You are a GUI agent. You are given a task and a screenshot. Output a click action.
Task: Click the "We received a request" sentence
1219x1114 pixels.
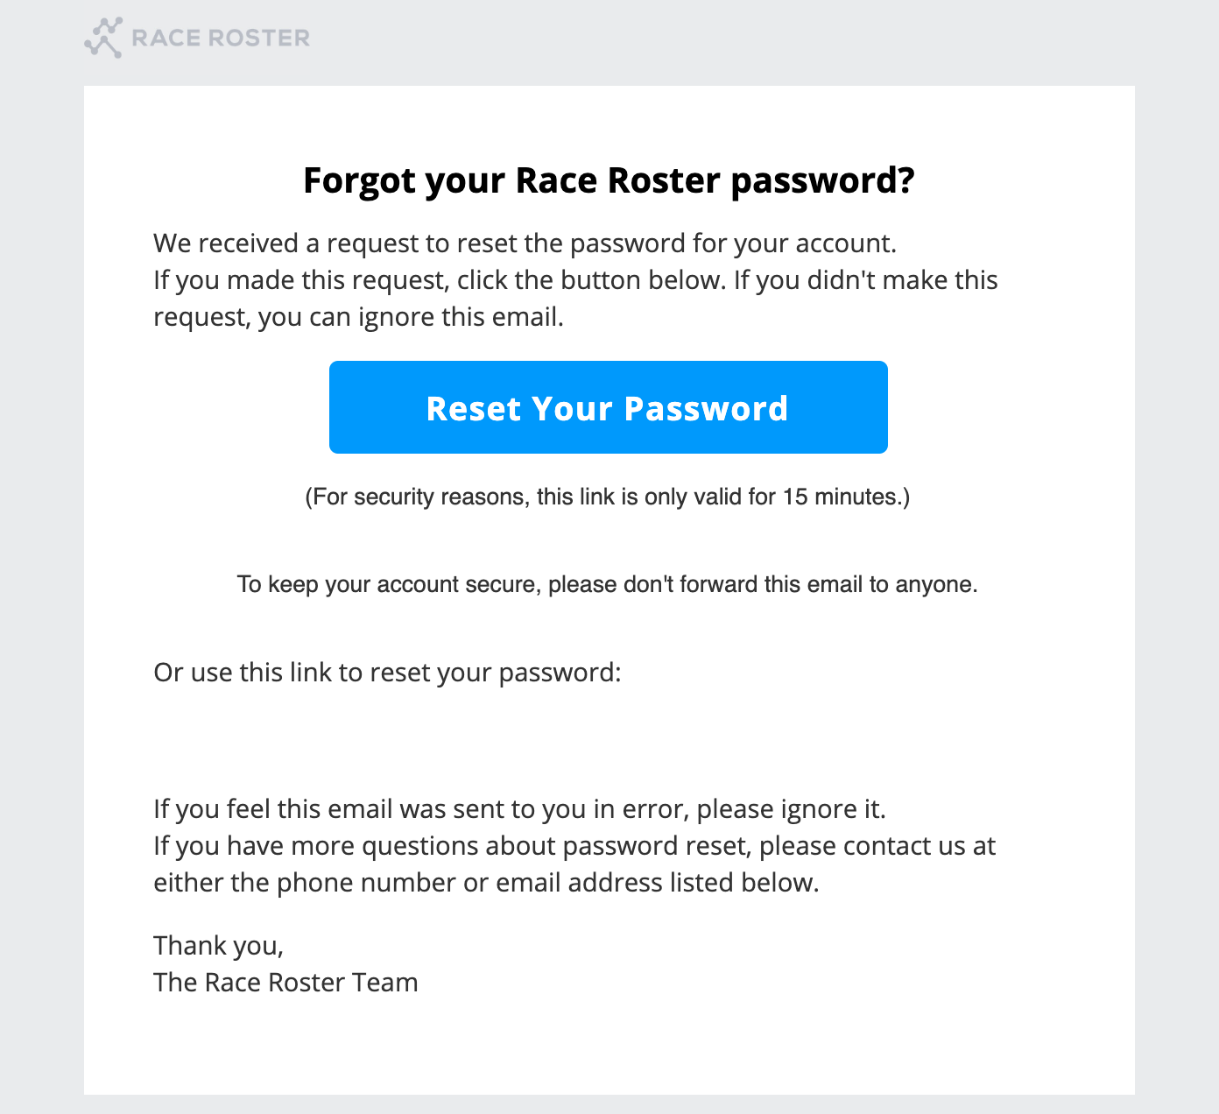click(x=525, y=243)
